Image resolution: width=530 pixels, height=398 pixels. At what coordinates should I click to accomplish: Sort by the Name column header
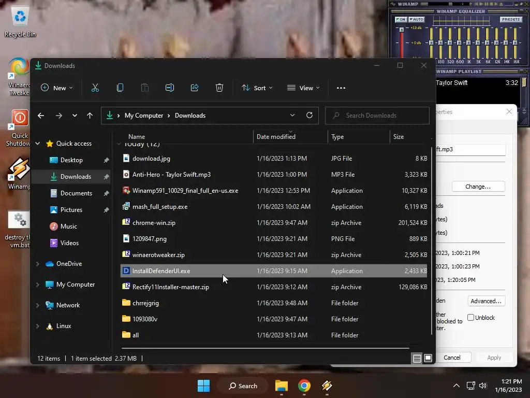coord(137,137)
